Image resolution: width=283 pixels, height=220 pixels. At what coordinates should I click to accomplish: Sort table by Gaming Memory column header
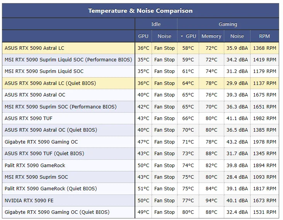pyautogui.click(x=211, y=36)
